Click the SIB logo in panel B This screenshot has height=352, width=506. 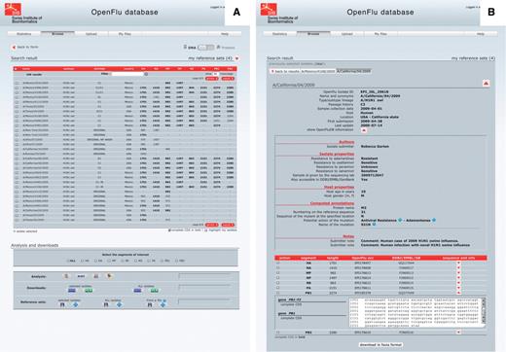(x=269, y=9)
